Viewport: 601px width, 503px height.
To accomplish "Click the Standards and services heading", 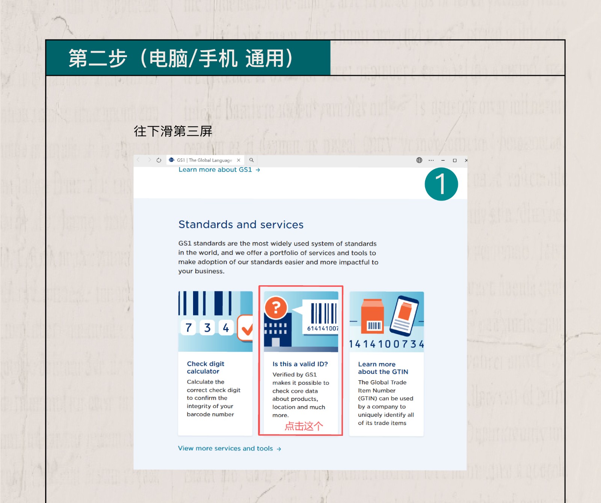I will click(x=241, y=224).
